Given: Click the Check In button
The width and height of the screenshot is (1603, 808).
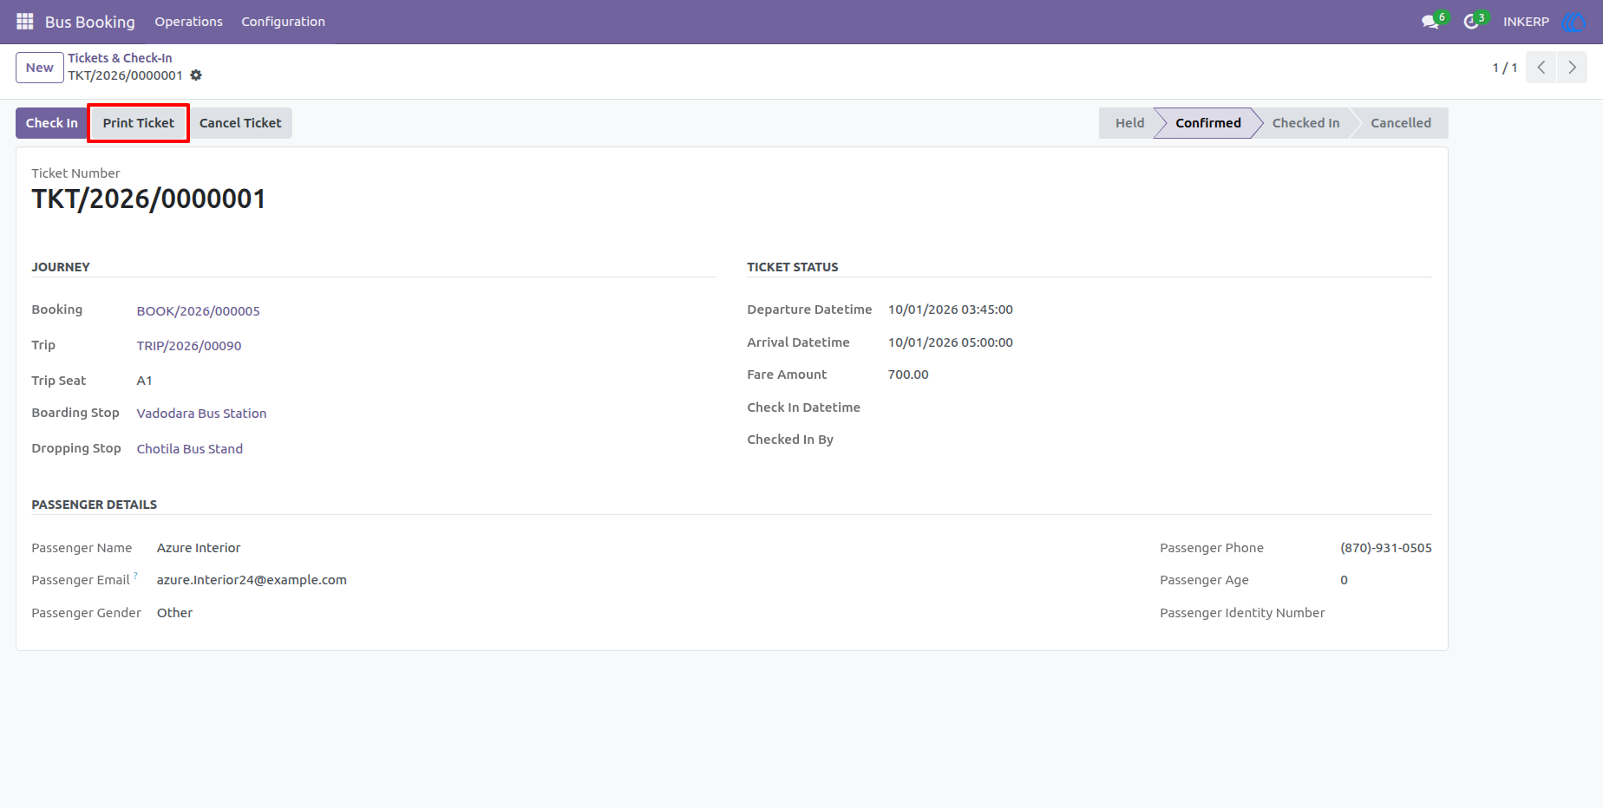Looking at the screenshot, I should 52,123.
